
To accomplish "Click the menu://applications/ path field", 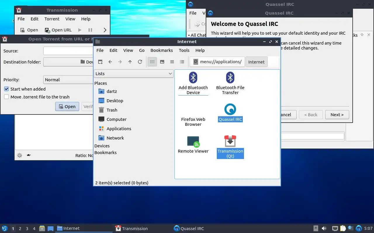I will [x=217, y=62].
